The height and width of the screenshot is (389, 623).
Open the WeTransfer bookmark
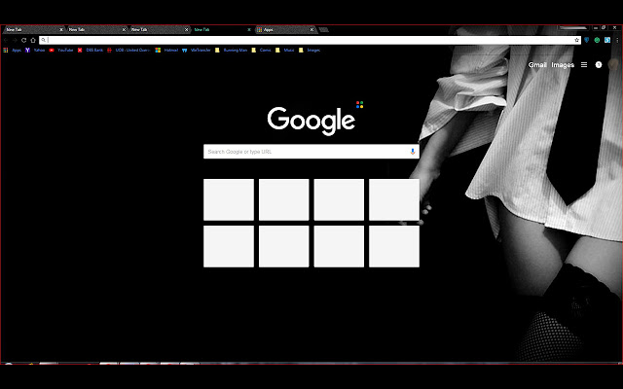[x=197, y=50]
